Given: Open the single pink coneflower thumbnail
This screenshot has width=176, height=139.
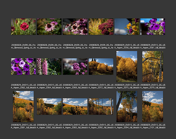Looking at the screenshot, I should coord(49,27).
